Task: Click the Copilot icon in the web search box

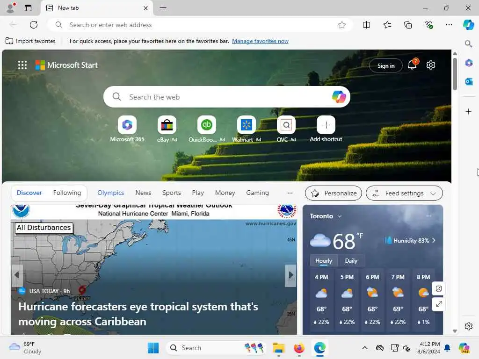Action: (339, 97)
